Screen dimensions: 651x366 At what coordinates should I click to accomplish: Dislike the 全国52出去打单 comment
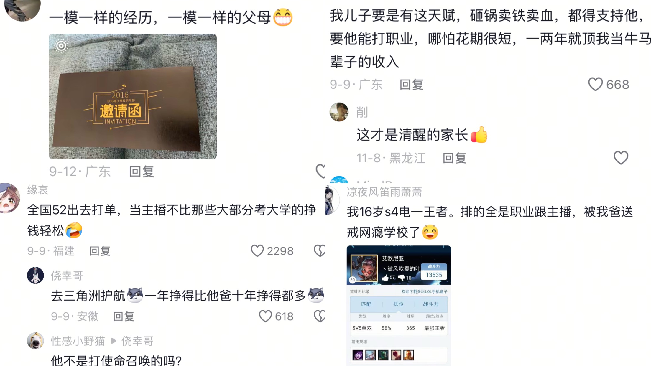click(x=320, y=251)
